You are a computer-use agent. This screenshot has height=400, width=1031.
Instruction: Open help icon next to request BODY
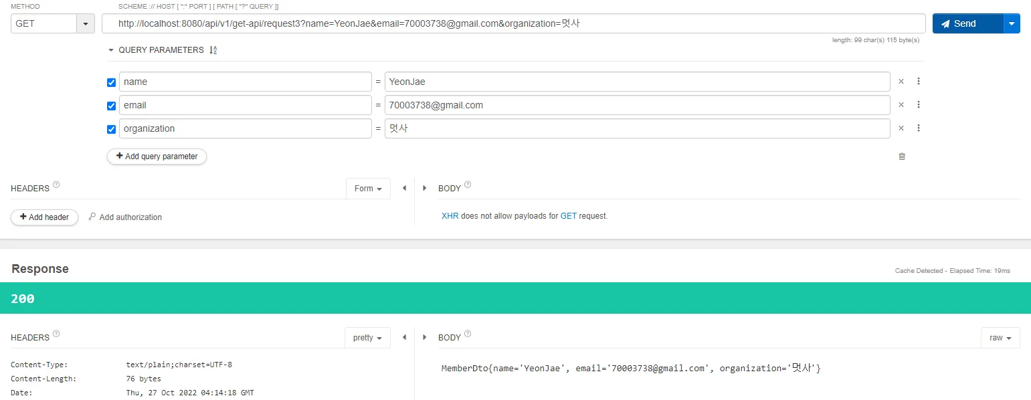pos(468,185)
